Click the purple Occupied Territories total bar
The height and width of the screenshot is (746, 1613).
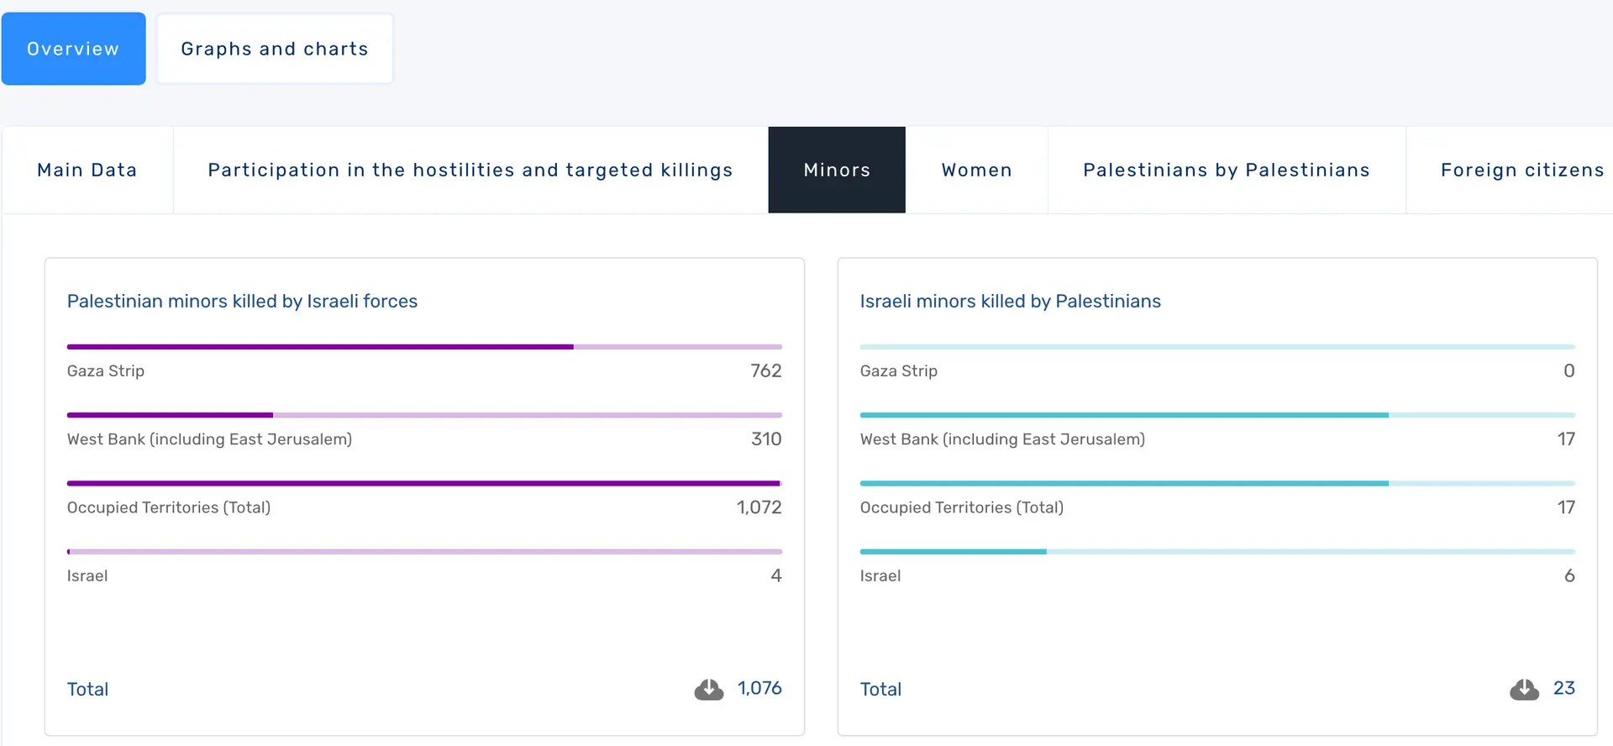[424, 483]
